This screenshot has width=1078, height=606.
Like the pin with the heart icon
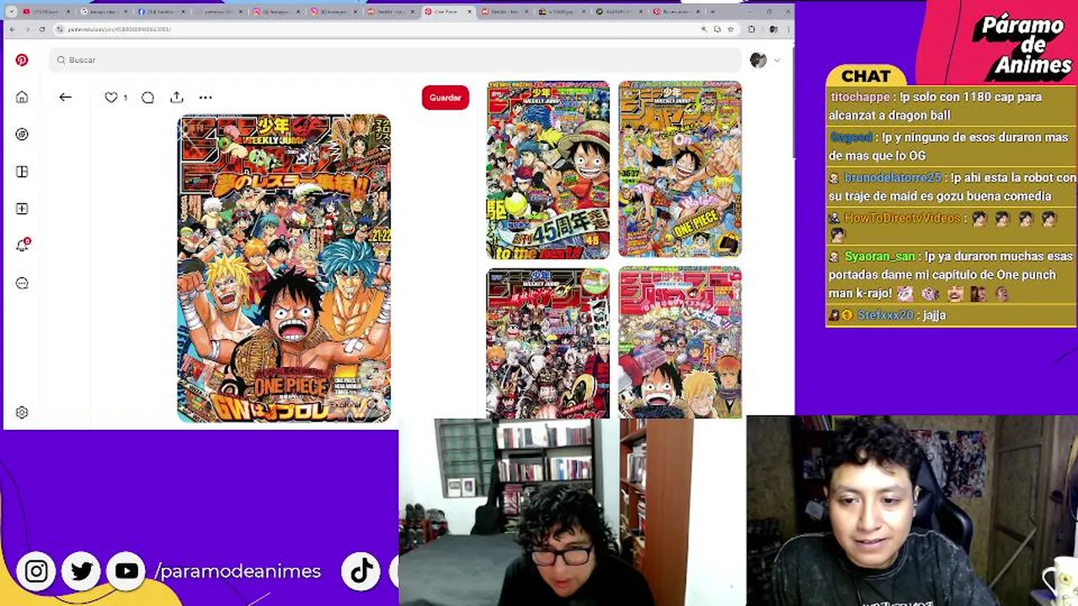(x=111, y=98)
